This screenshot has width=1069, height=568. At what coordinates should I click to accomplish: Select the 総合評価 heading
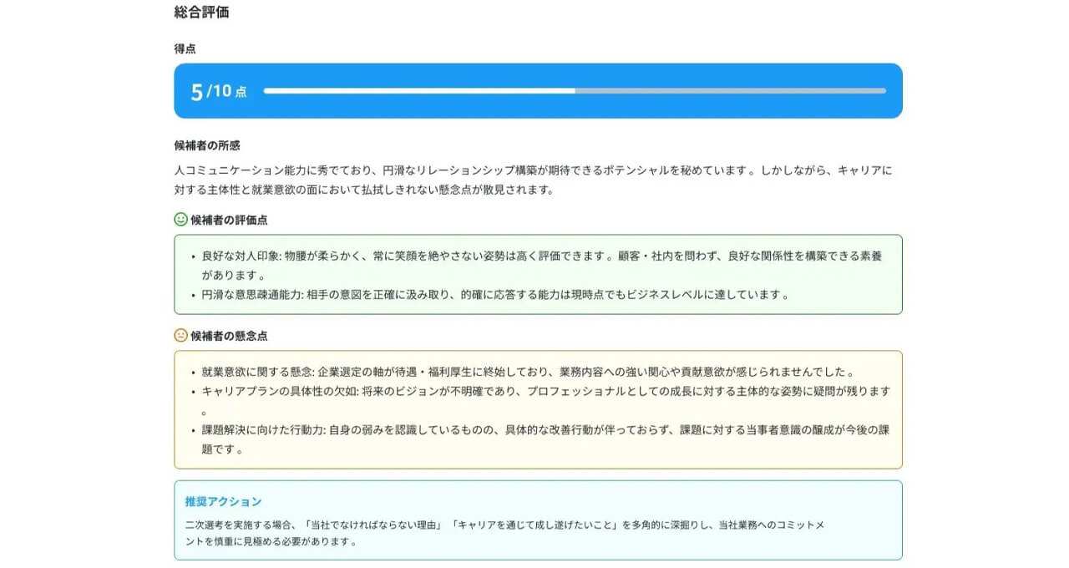[200, 12]
